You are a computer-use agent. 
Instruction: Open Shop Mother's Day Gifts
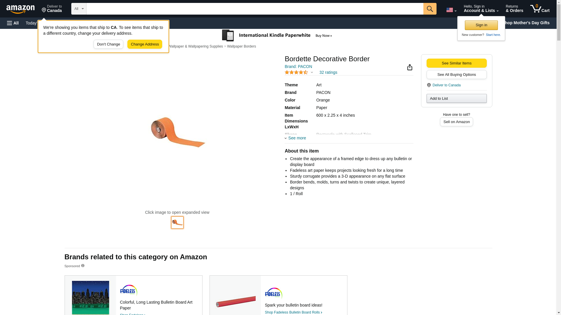[529, 23]
